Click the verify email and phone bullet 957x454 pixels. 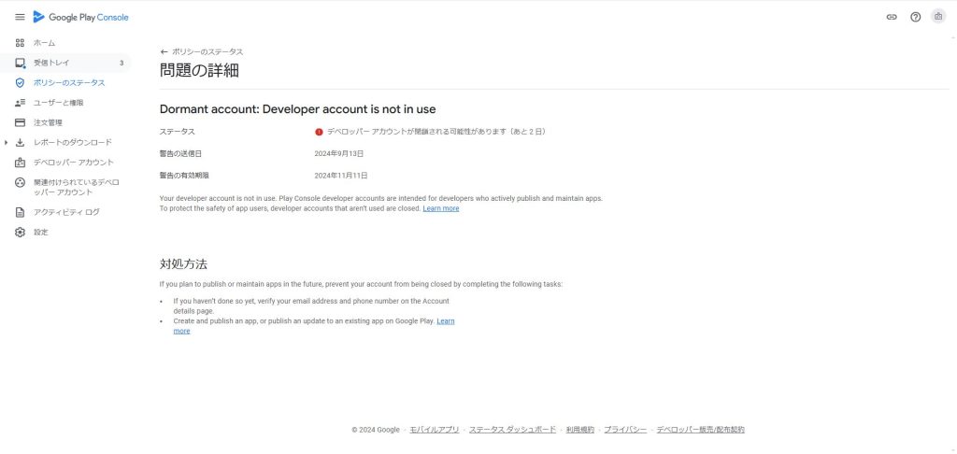coord(311,305)
